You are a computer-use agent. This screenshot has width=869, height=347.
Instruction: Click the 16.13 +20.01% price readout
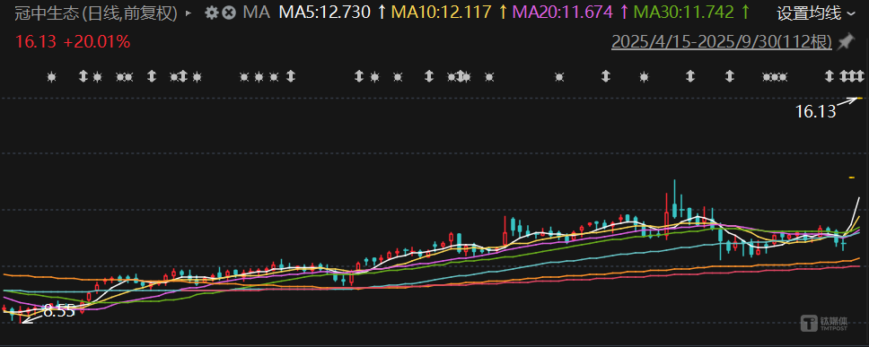point(73,41)
